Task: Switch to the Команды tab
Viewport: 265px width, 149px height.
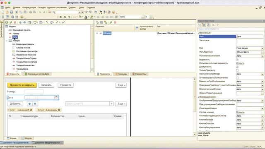Action: click(x=121, y=74)
